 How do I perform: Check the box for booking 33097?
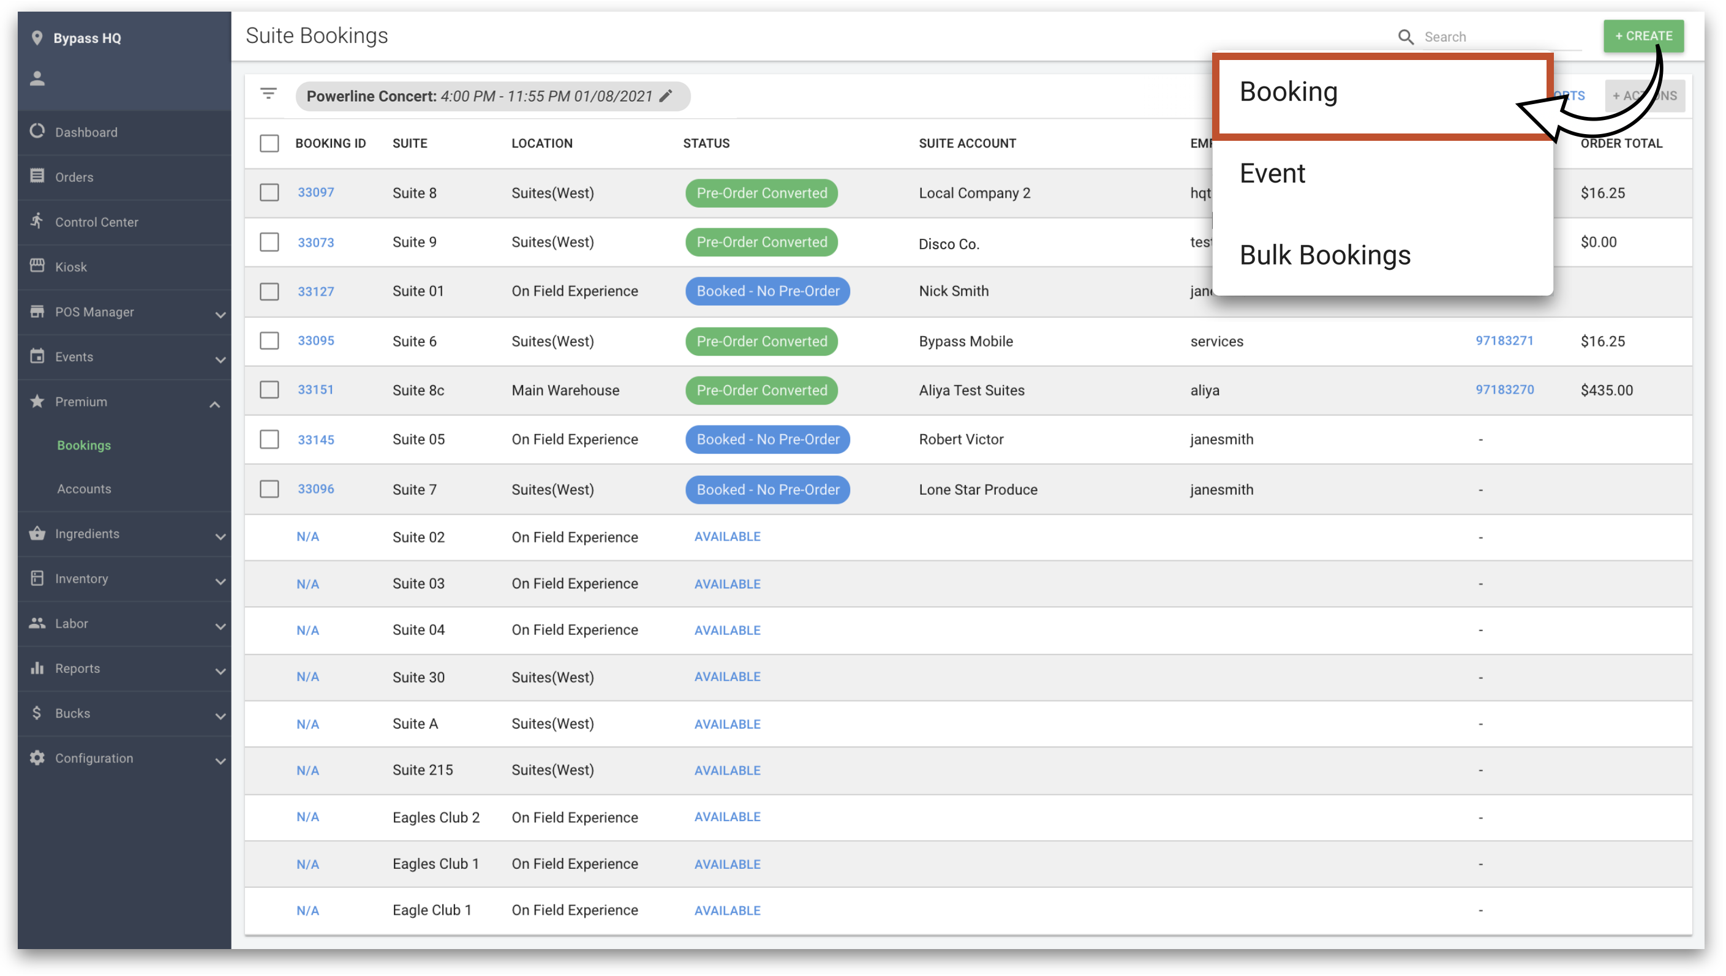pos(269,192)
